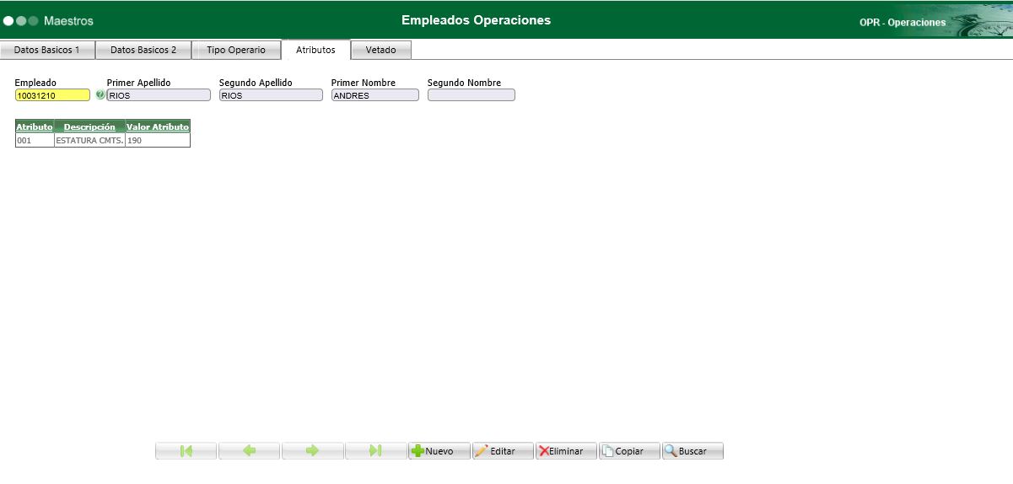
Task: Click the Primer Nombre field ANDRES
Action: [x=374, y=95]
